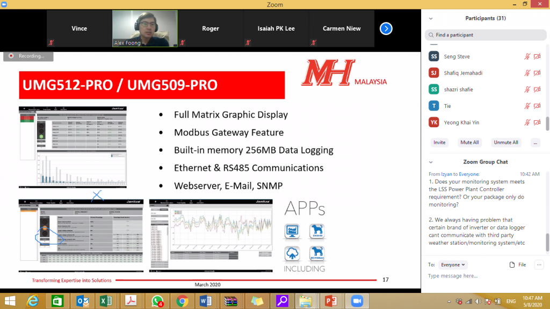Click the Recording indicator
550x309 pixels.
pos(28,56)
